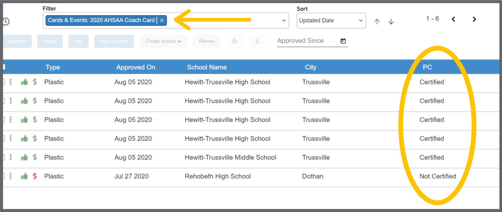Tick the checkbox for the Rehobeth High School row

coord(4,176)
